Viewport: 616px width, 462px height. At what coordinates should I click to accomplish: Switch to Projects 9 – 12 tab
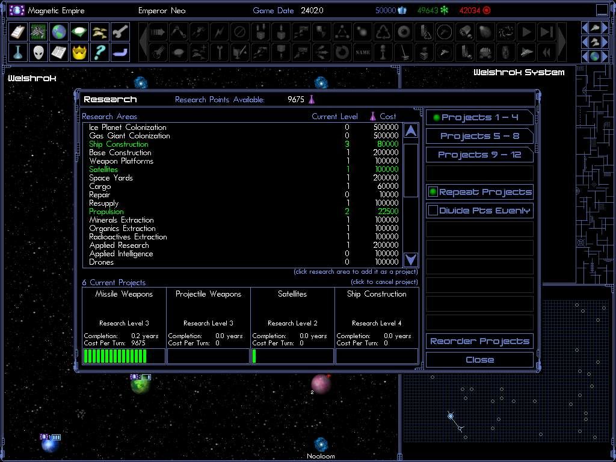click(x=479, y=155)
